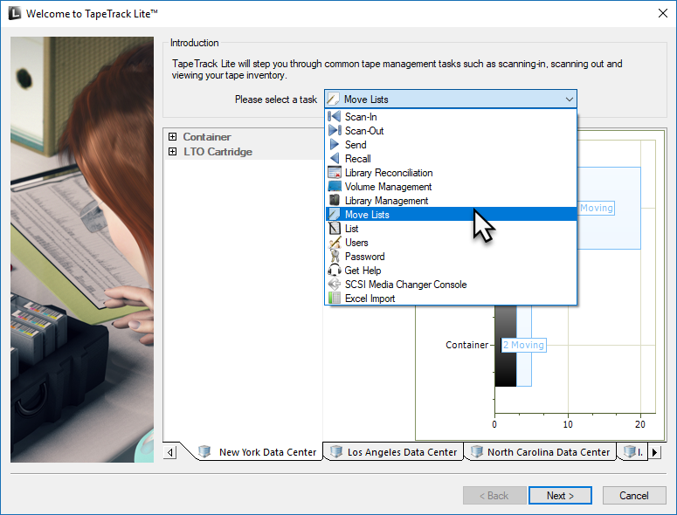Viewport: 677px width, 515px height.
Task: Click the Next button
Action: [560, 496]
